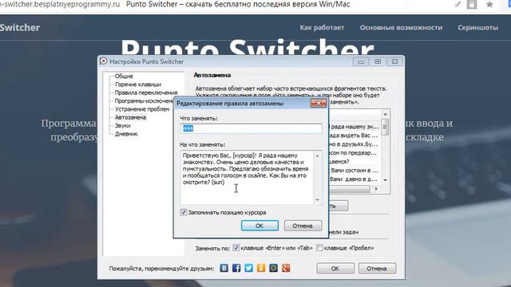This screenshot has height=287, width=511.
Task: Share via the Google Plus icon
Action: coord(286,268)
